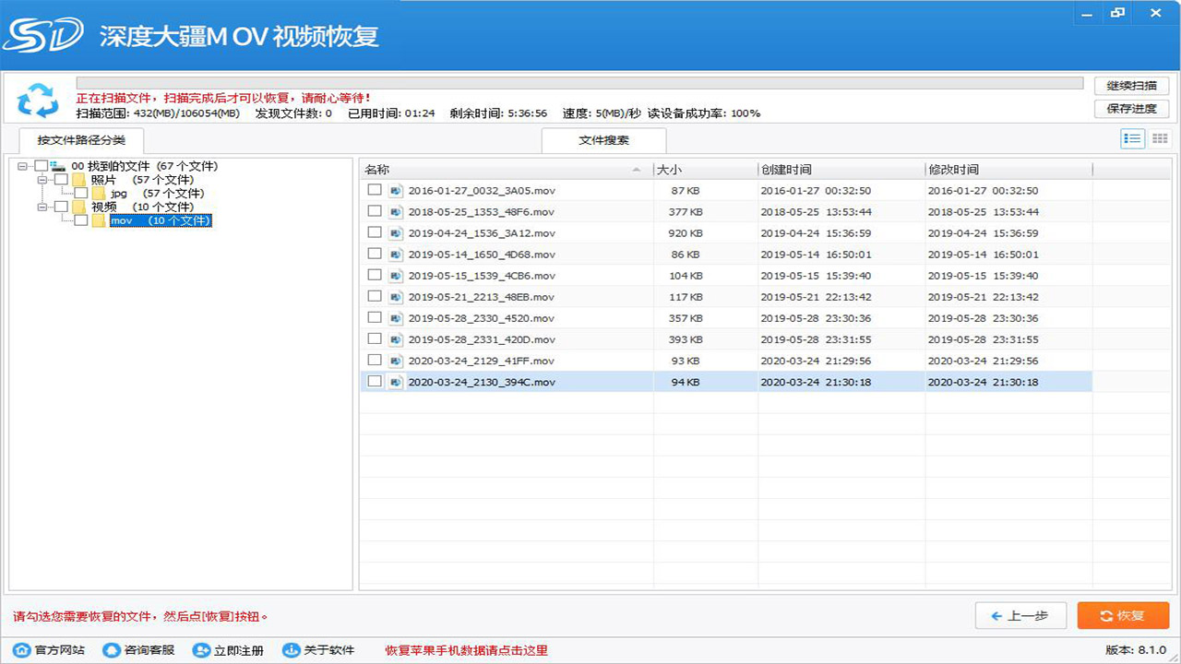Open the 关于软件 info icon
Screen dimensions: 1181x664
[x=291, y=649]
